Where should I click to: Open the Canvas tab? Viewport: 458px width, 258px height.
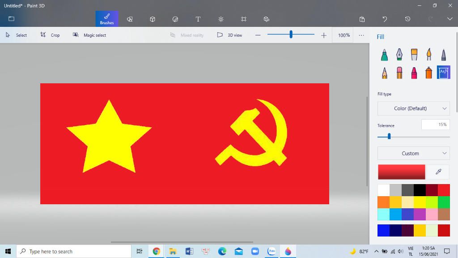(x=244, y=19)
